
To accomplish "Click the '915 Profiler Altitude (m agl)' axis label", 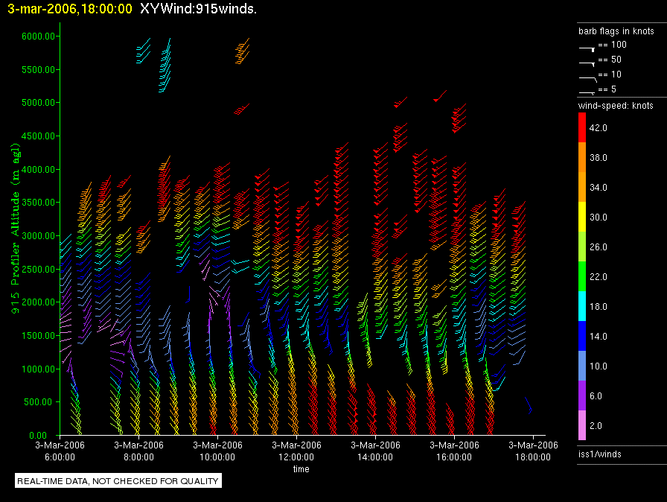I will 16,229.
